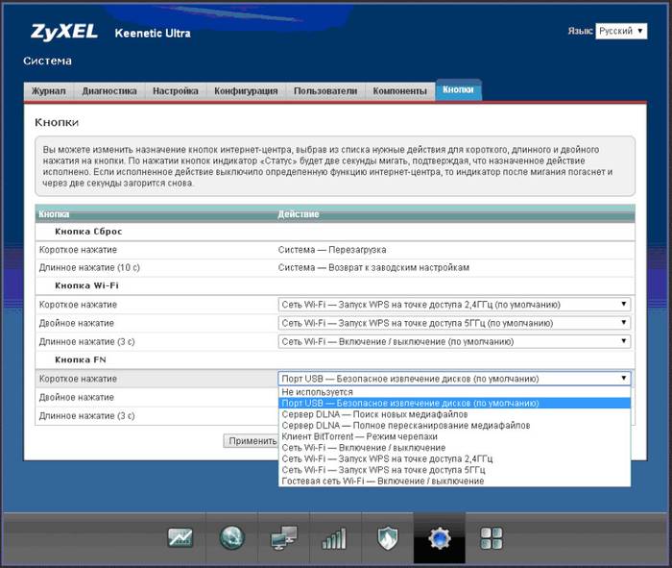Screen dimensions: 672x568
Task: Collapse FN Короткое нажатие action dropdown
Action: point(454,379)
